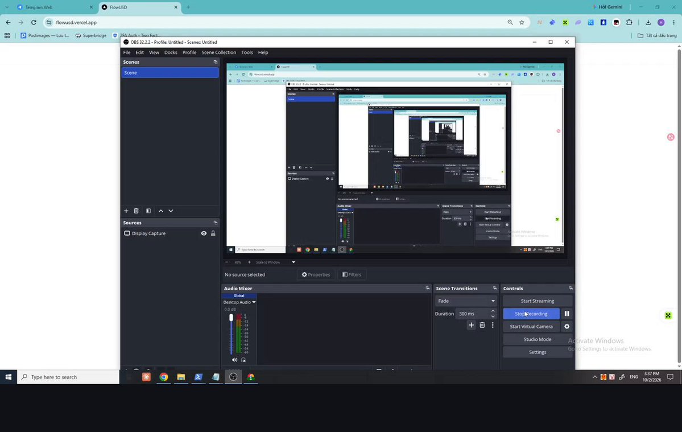Open the Fade transition dropdown

point(466,301)
